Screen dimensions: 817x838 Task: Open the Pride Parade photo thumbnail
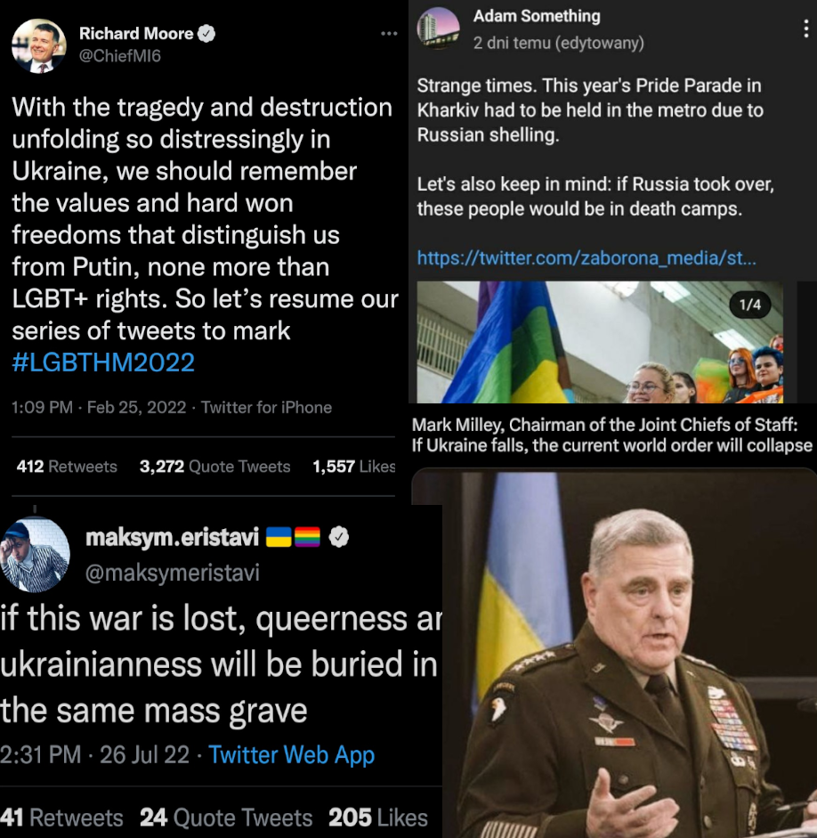point(600,342)
